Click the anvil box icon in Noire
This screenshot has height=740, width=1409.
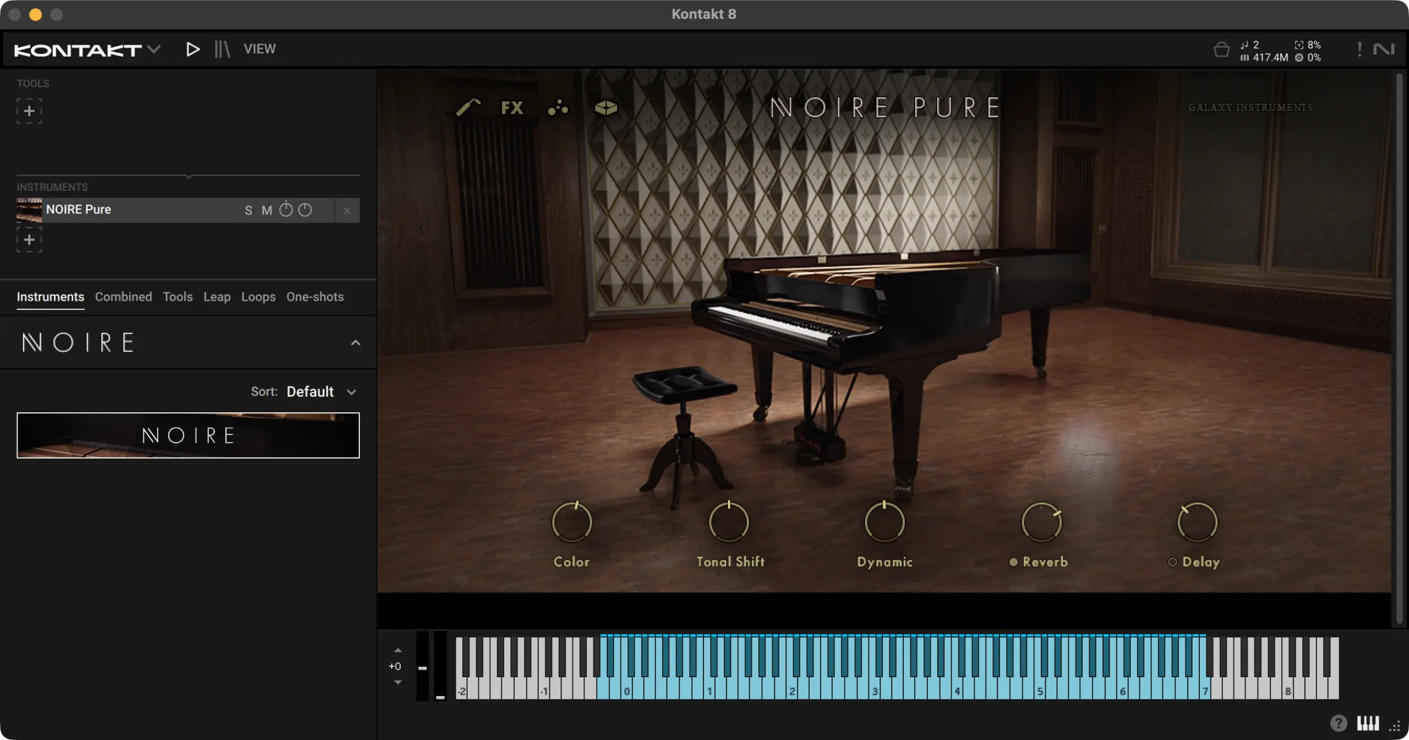605,108
